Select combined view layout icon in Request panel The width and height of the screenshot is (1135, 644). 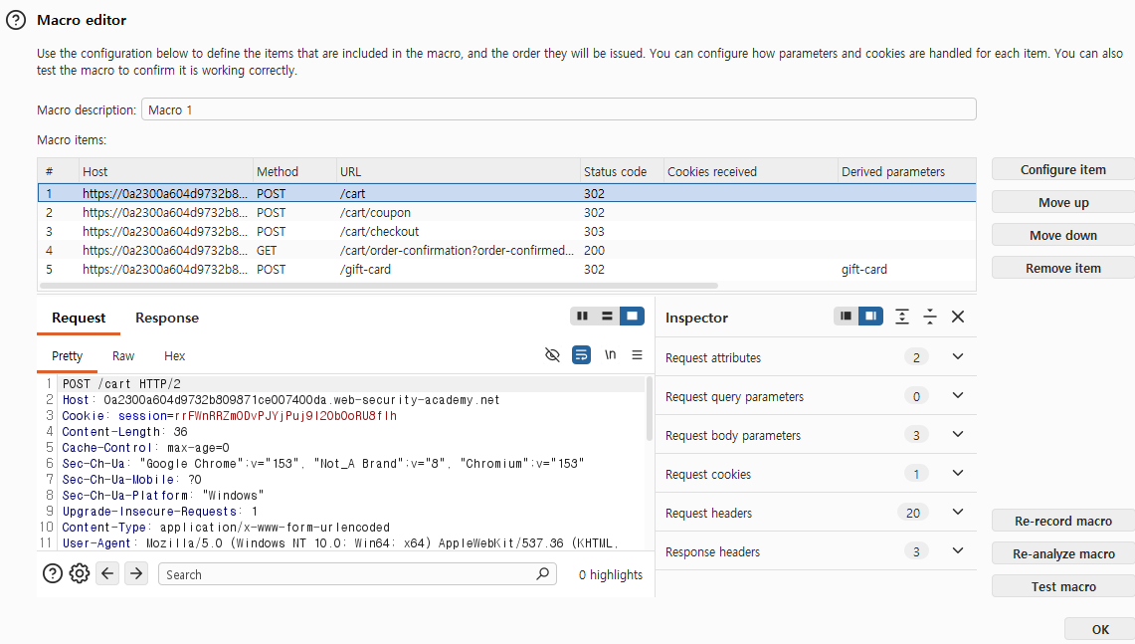click(632, 317)
